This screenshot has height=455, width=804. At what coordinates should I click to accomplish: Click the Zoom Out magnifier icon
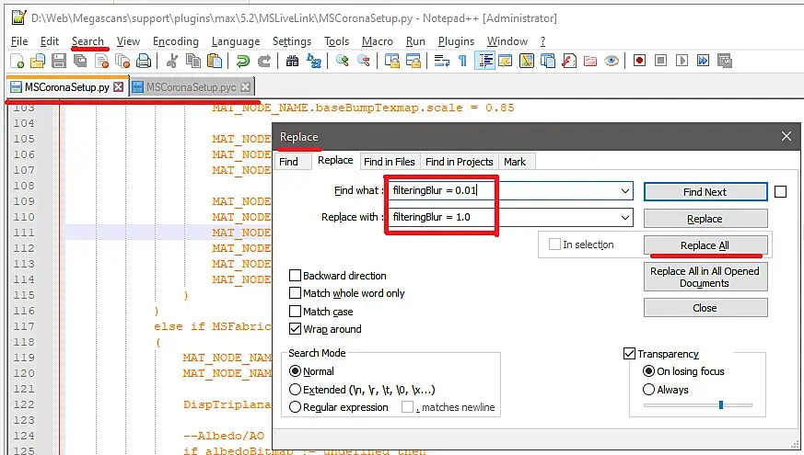coord(363,61)
